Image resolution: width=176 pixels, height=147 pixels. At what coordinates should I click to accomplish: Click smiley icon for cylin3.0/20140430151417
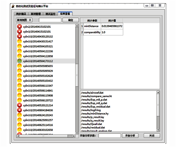[19, 41]
